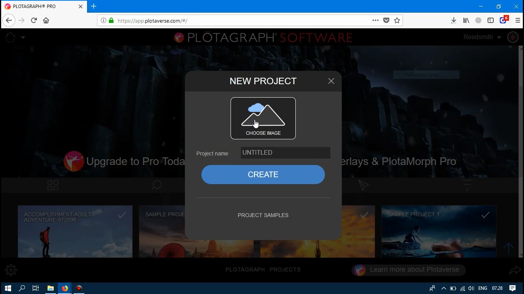Screen dimensions: 524x294
Task: Toggle checkmark on Sample Project 1
Action: 486,215
